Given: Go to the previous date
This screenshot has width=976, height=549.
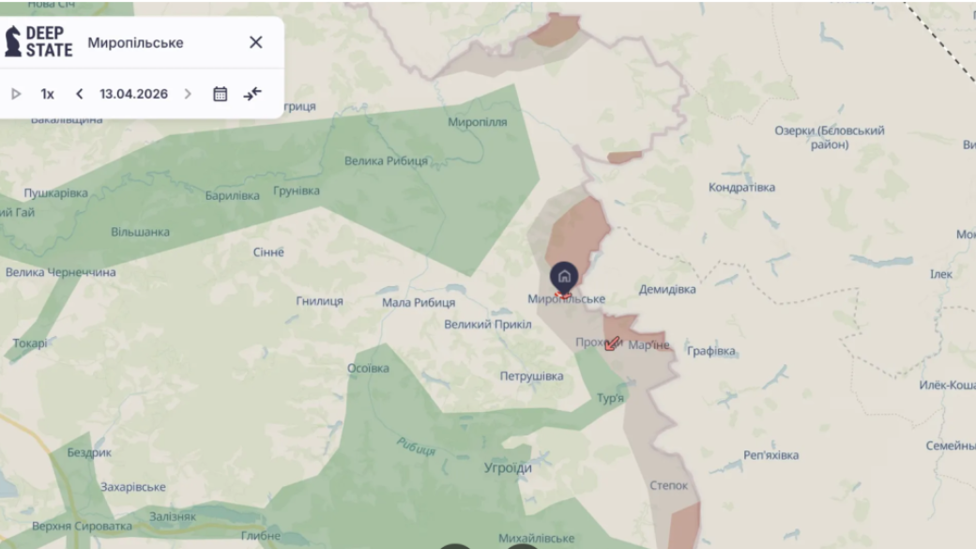Looking at the screenshot, I should click(x=79, y=94).
